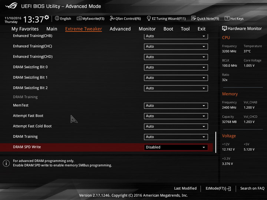This screenshot has width=267, height=200.
Task: Show Hot Keys question-mark icon
Action: click(x=227, y=18)
